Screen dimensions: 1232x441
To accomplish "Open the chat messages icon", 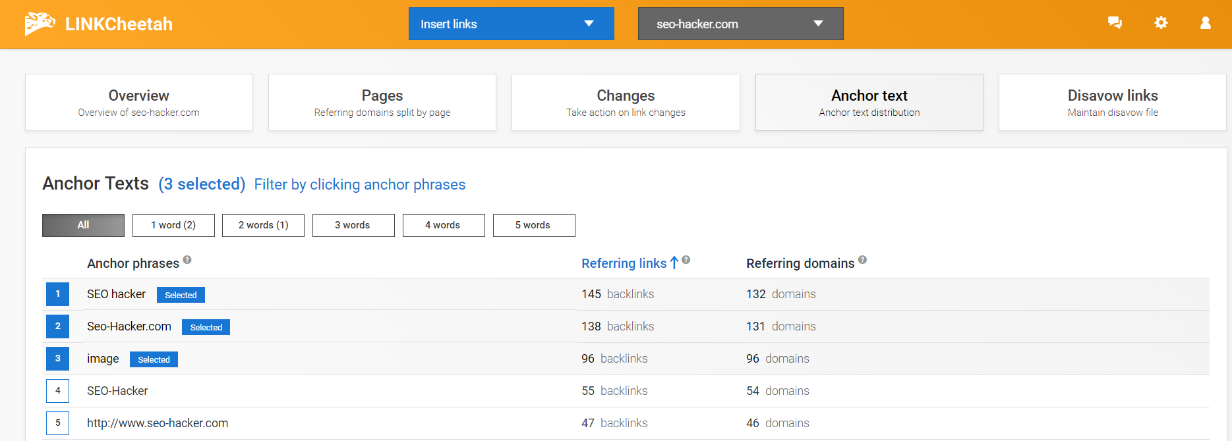I will click(x=1115, y=23).
